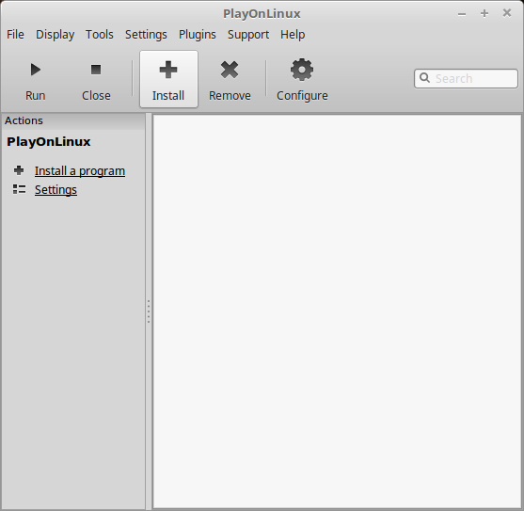The image size is (524, 511).
Task: Open the Display menu
Action: click(x=56, y=35)
